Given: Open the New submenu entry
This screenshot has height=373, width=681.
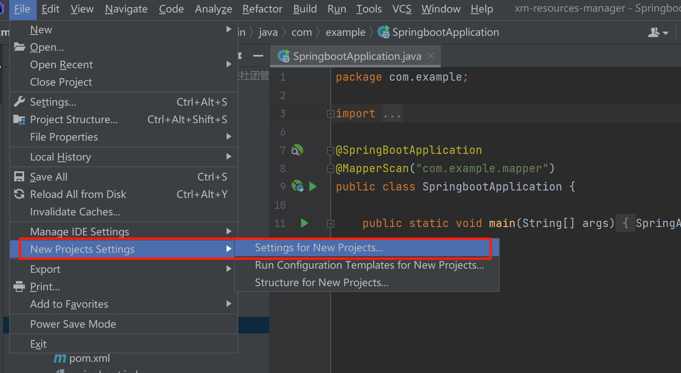Looking at the screenshot, I should 124,30.
